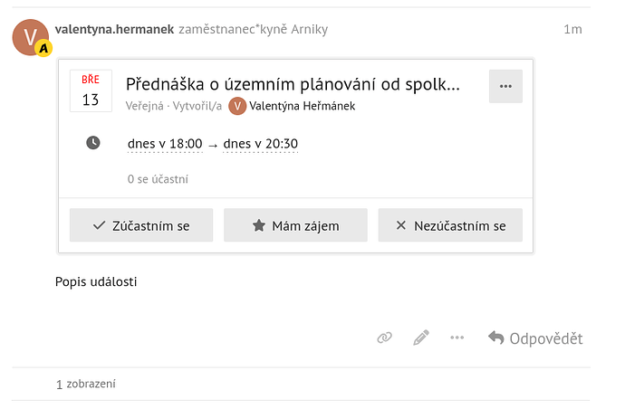Open the 0 se účastní attendee list

pyautogui.click(x=158, y=179)
